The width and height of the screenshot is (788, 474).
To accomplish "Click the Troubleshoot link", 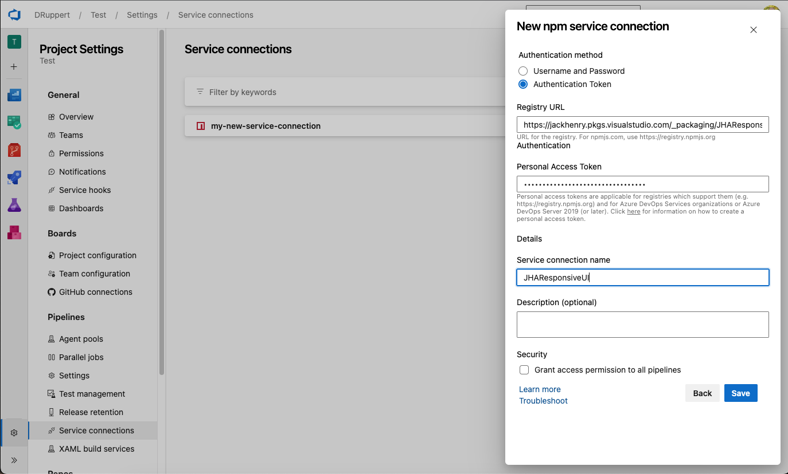I will [x=543, y=401].
